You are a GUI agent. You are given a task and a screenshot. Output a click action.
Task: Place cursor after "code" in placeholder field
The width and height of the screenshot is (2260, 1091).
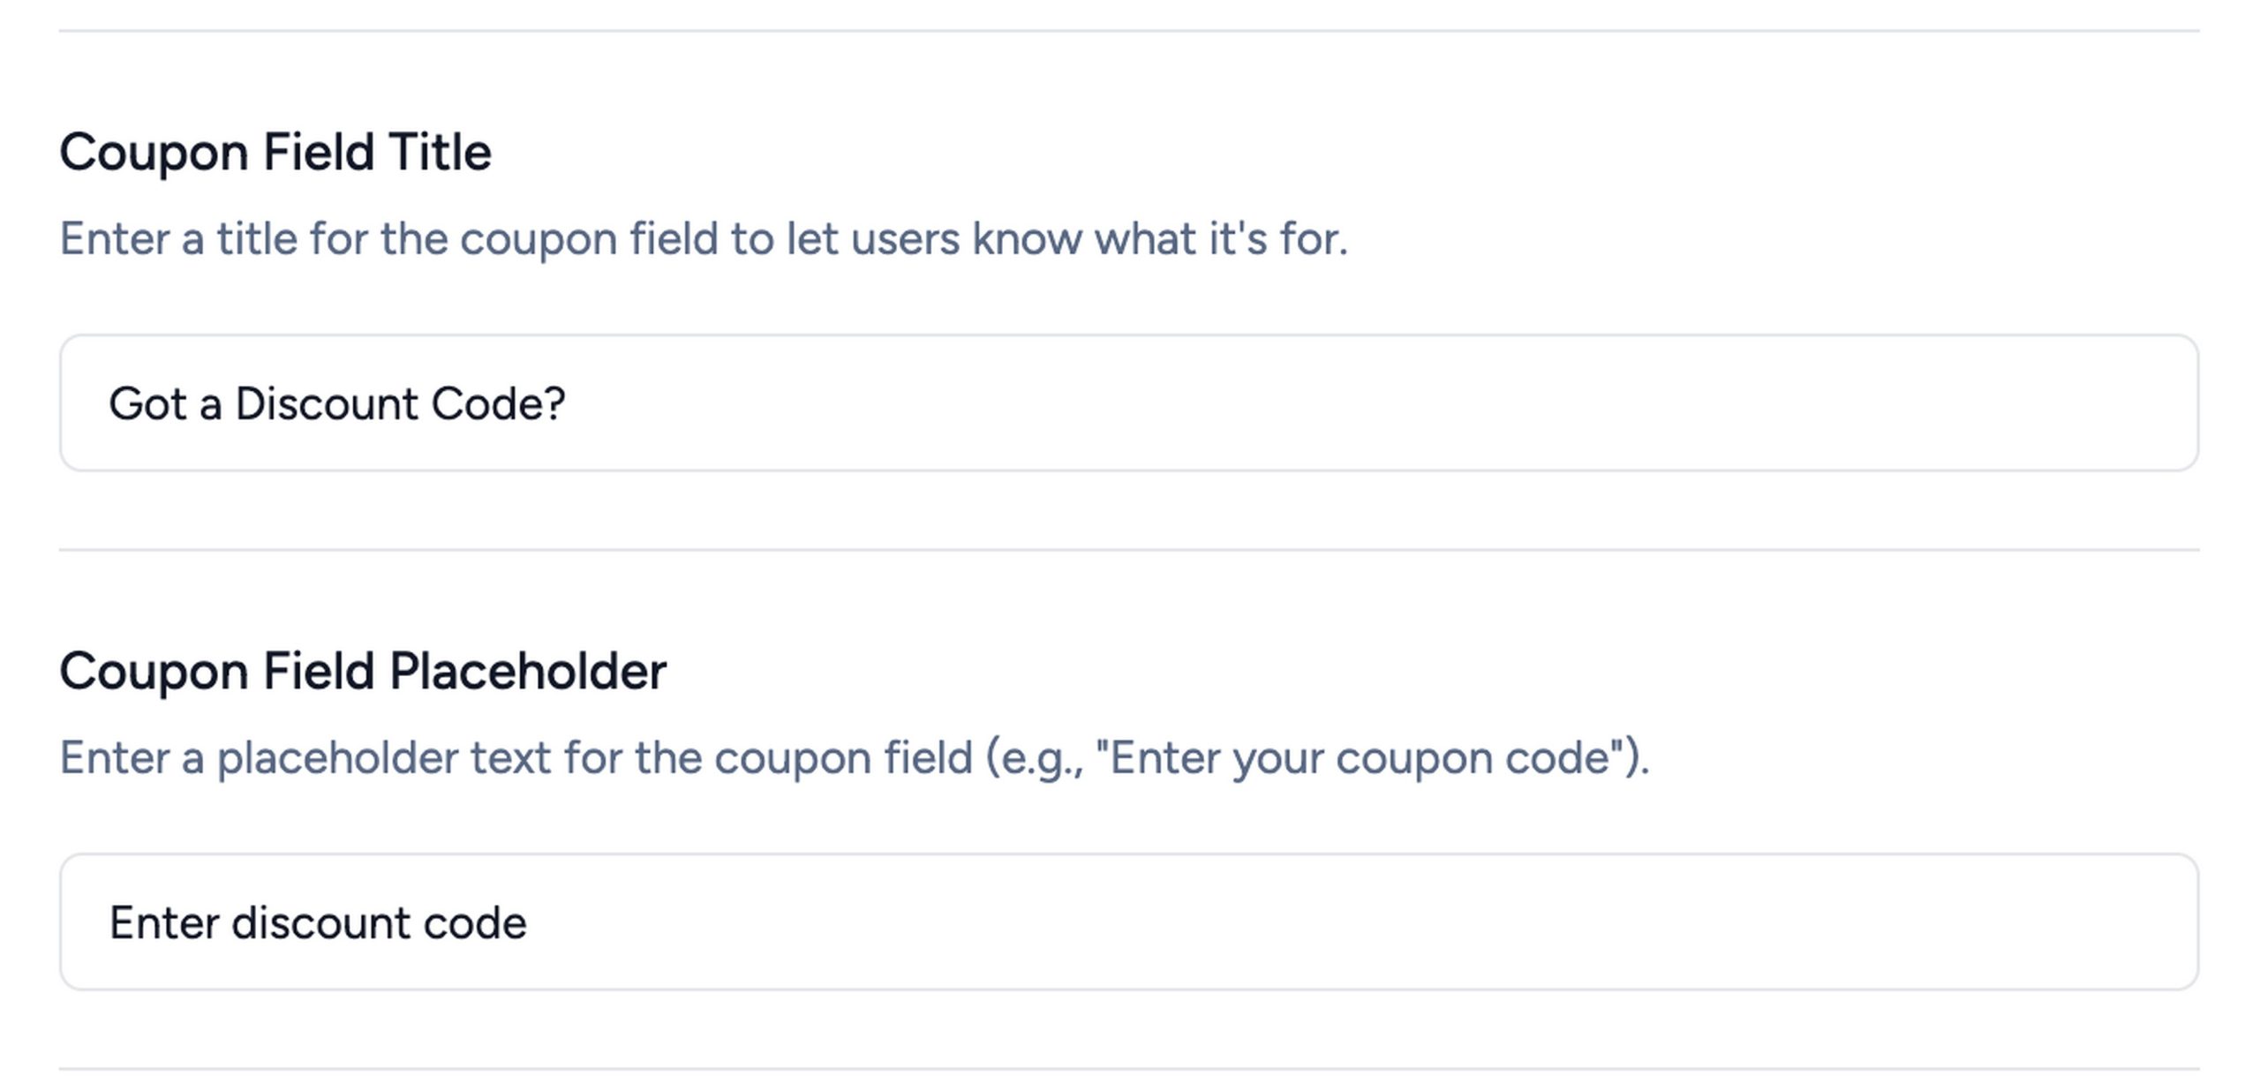pos(528,923)
